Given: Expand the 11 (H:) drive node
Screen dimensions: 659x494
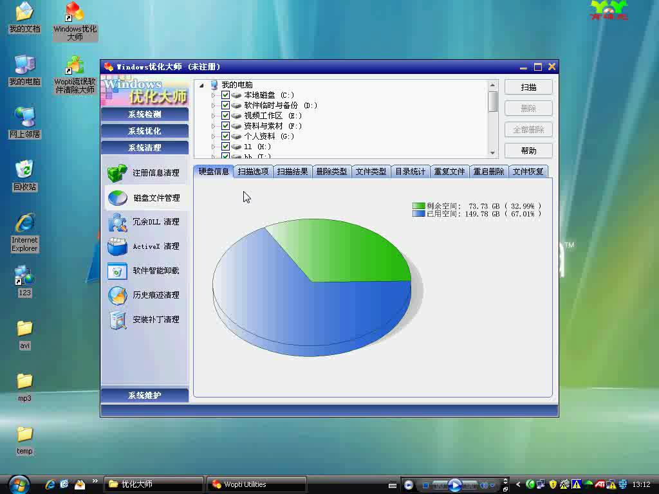Looking at the screenshot, I should coord(213,147).
